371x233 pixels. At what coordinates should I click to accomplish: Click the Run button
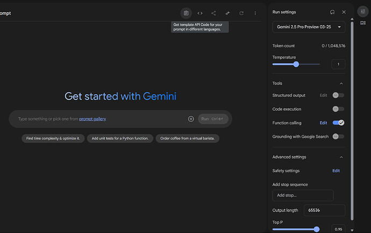tap(213, 119)
